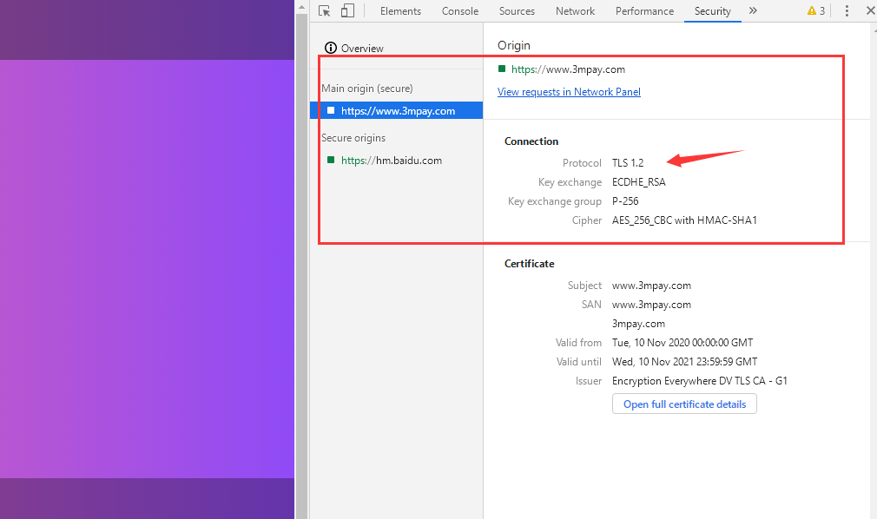Select the P-256 key exchange group value

tap(625, 200)
